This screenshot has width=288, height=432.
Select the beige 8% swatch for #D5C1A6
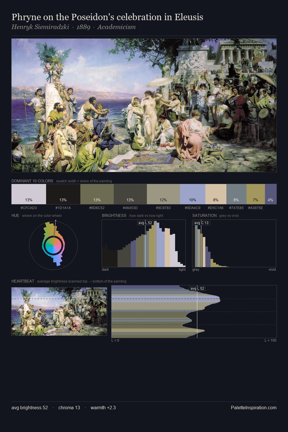pyautogui.click(x=216, y=194)
